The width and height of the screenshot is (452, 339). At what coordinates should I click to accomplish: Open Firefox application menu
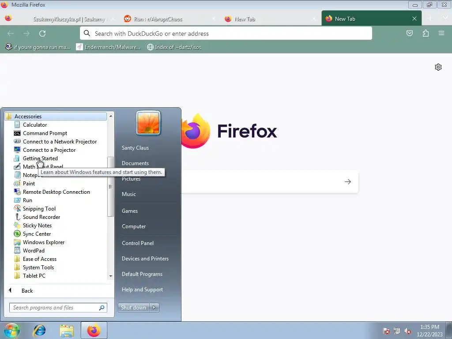point(441,34)
